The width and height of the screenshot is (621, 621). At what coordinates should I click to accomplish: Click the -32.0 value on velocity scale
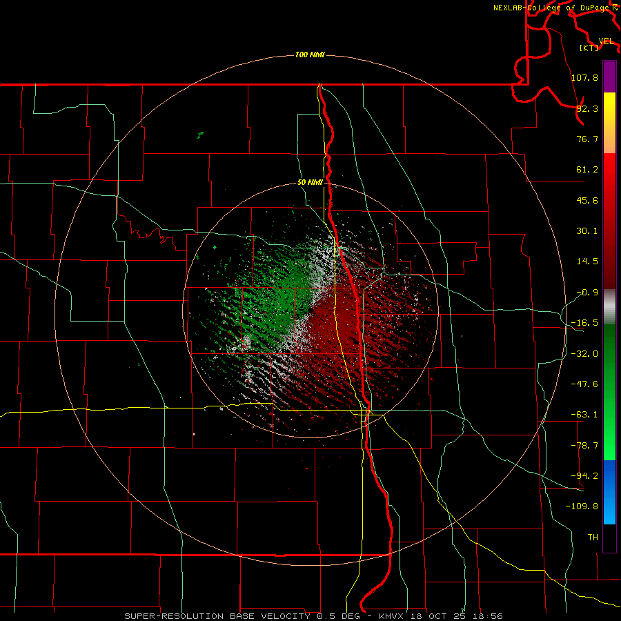584,354
